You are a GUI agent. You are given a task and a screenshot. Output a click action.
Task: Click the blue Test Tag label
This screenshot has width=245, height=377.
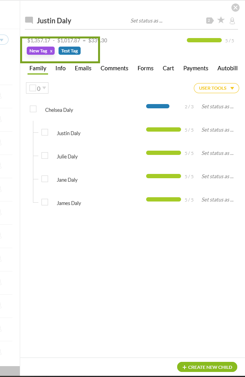69,51
